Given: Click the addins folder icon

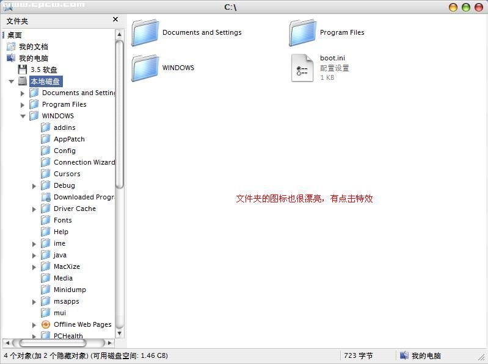Looking at the screenshot, I should [46, 127].
